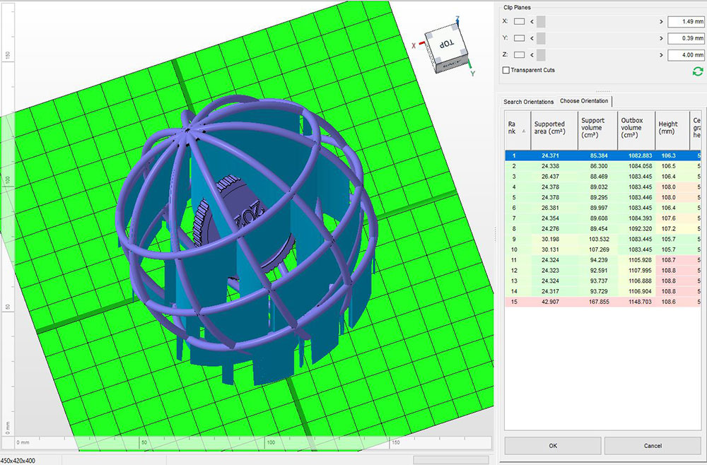Click the X clip plane slider handle
The height and width of the screenshot is (465, 707).
(541, 22)
